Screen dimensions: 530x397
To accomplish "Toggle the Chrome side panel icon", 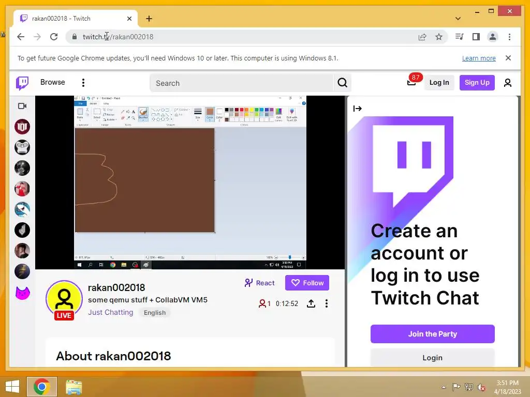I will [476, 37].
